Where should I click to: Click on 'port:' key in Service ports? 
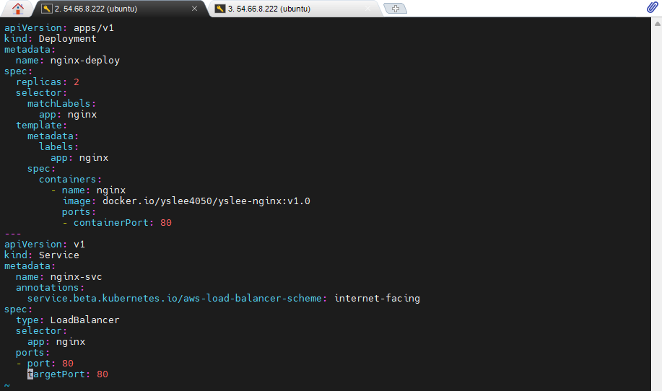click(41, 364)
